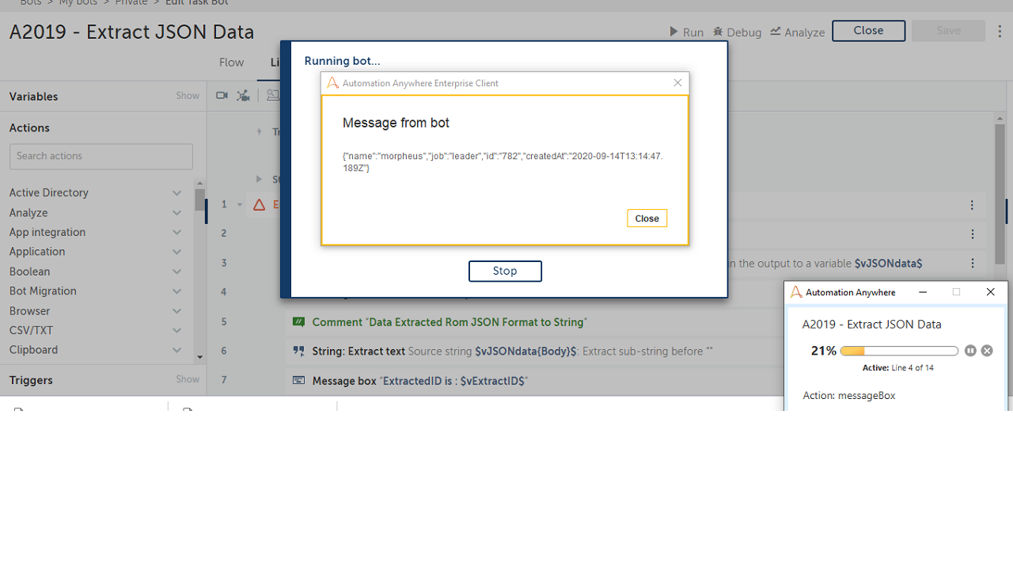Select the Message box ExtractedID line
The height and width of the screenshot is (570, 1013).
pyautogui.click(x=419, y=381)
